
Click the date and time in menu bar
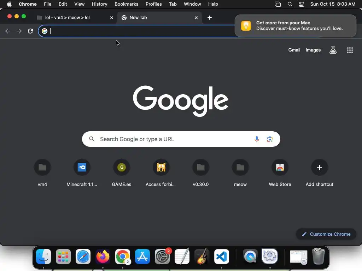click(333, 4)
